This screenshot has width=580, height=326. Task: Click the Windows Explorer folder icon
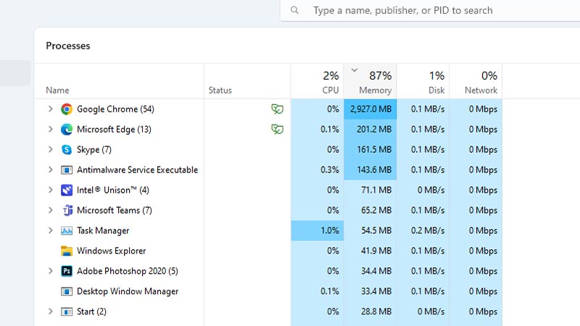(x=67, y=251)
